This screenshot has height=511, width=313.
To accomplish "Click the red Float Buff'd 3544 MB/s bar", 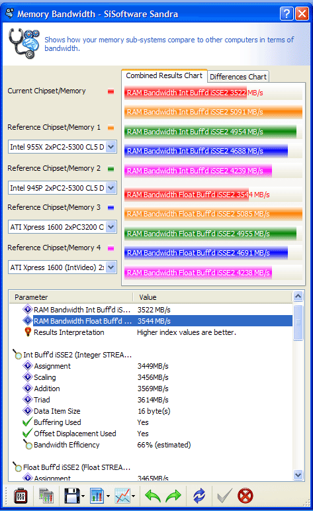I will (187, 195).
